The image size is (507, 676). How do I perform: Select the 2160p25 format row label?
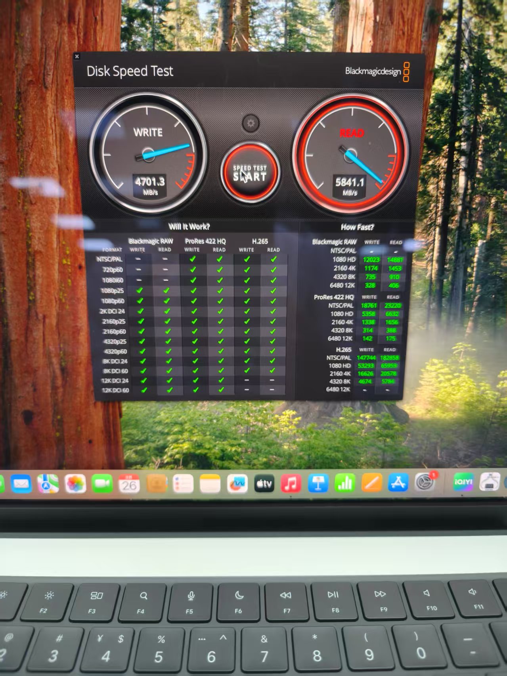(x=114, y=321)
